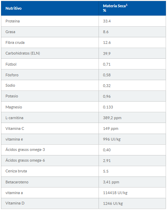Screen dimensions: 167x210
Task: Select the Fósforo value 0,58
Action: tap(107, 75)
